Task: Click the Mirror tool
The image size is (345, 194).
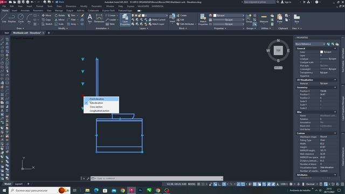Action: point(60,20)
